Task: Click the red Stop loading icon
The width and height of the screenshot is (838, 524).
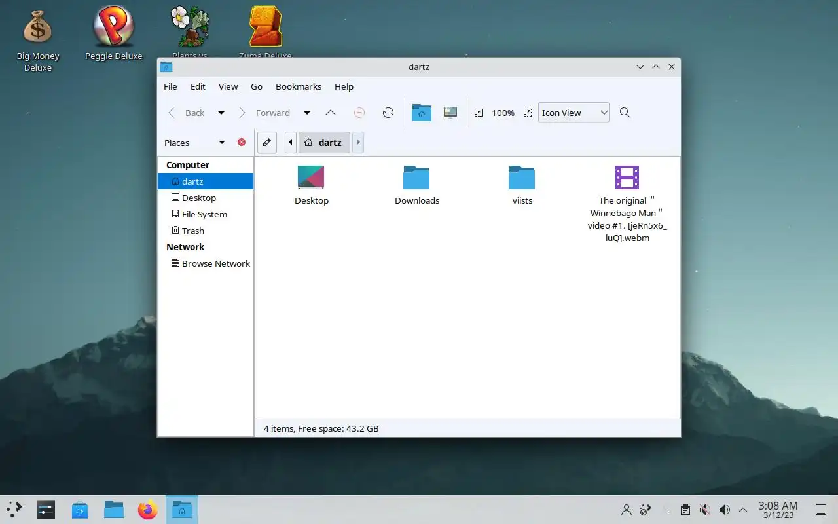Action: pos(359,113)
